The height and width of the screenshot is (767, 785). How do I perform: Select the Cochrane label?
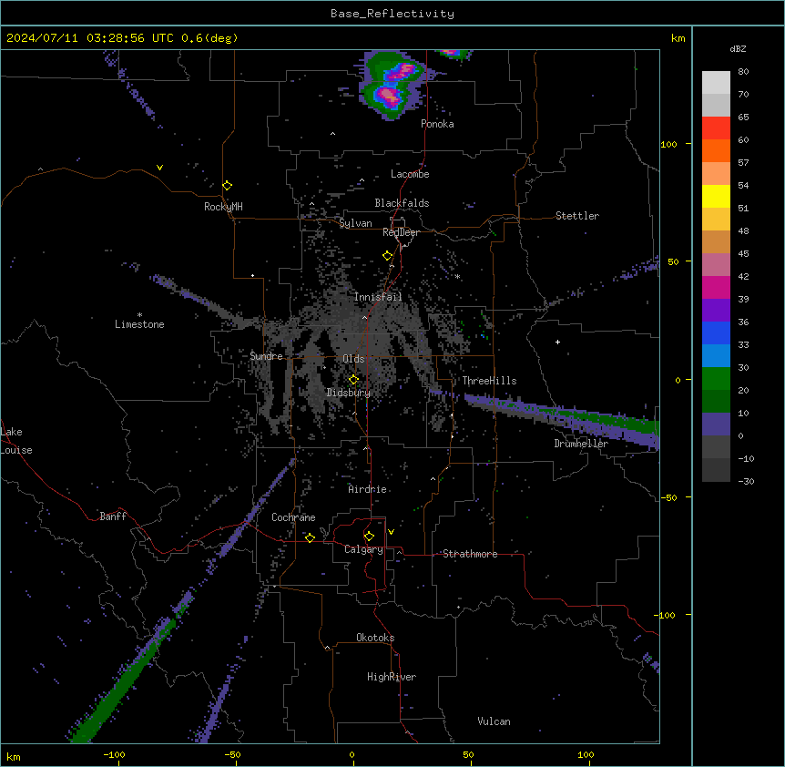[293, 517]
